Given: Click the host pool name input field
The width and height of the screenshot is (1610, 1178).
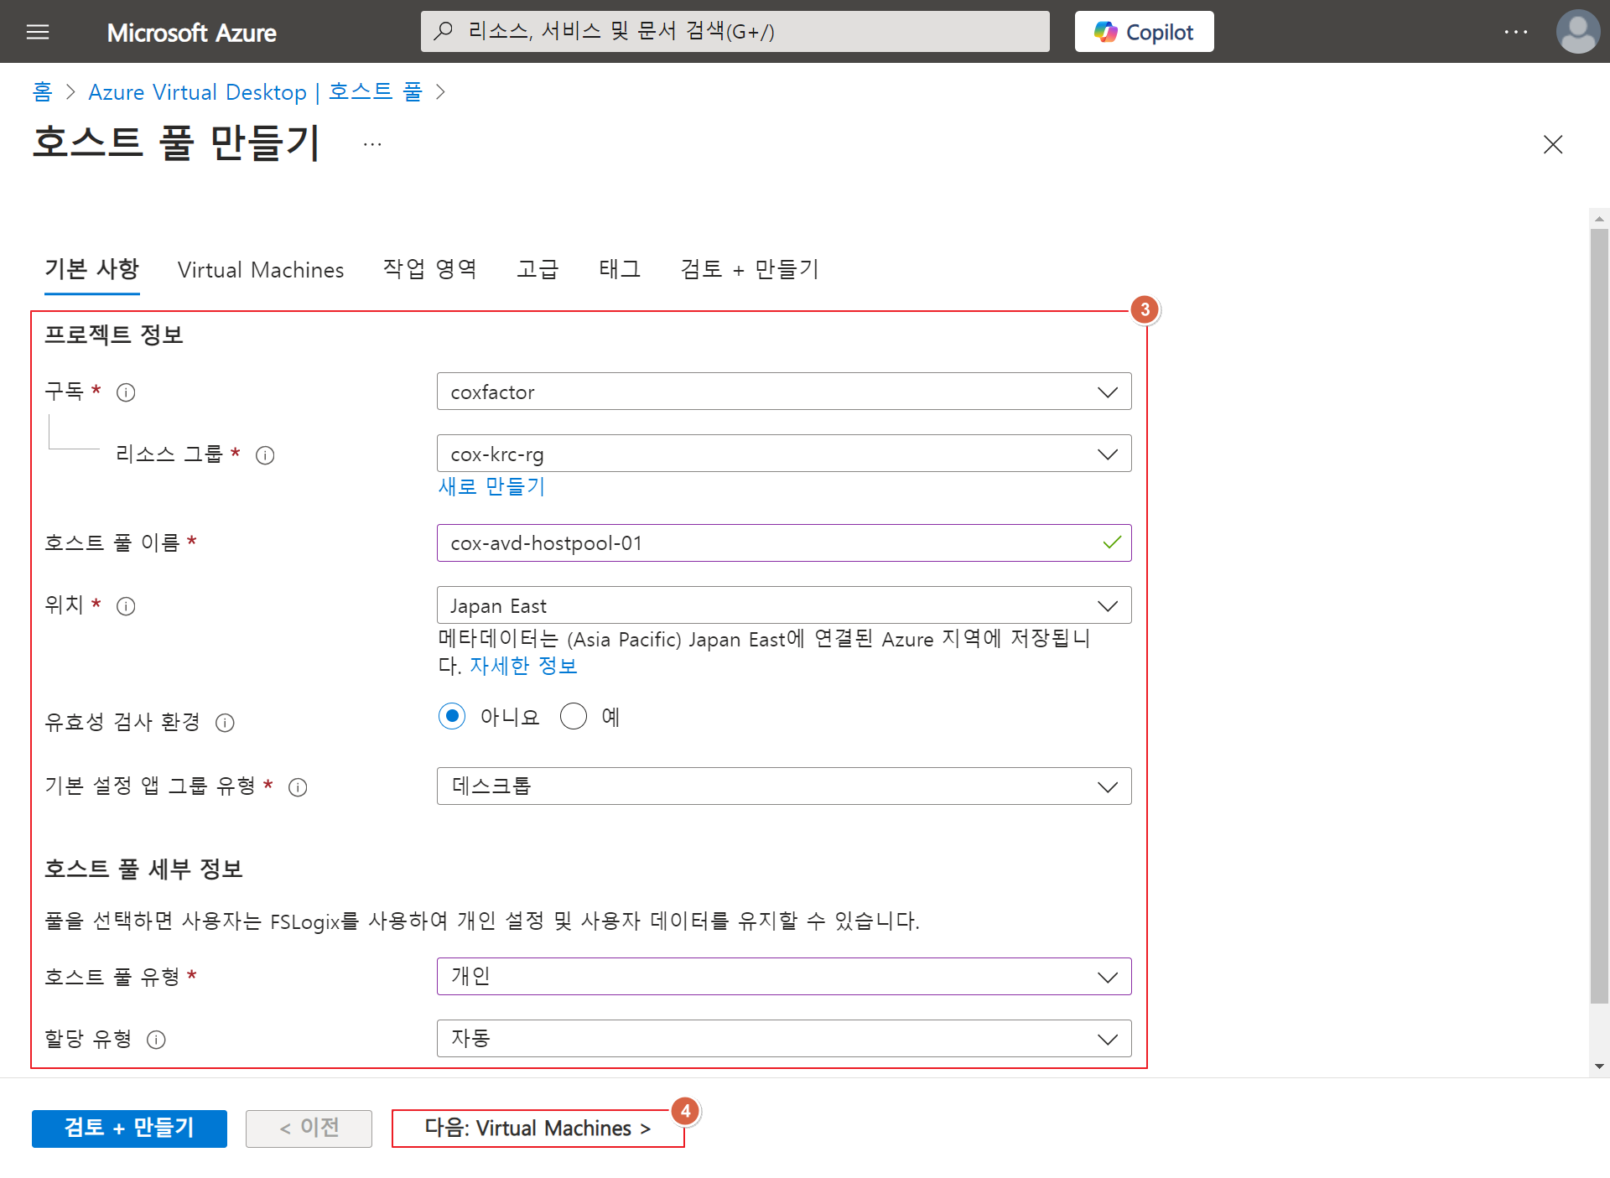Looking at the screenshot, I should coord(784,543).
